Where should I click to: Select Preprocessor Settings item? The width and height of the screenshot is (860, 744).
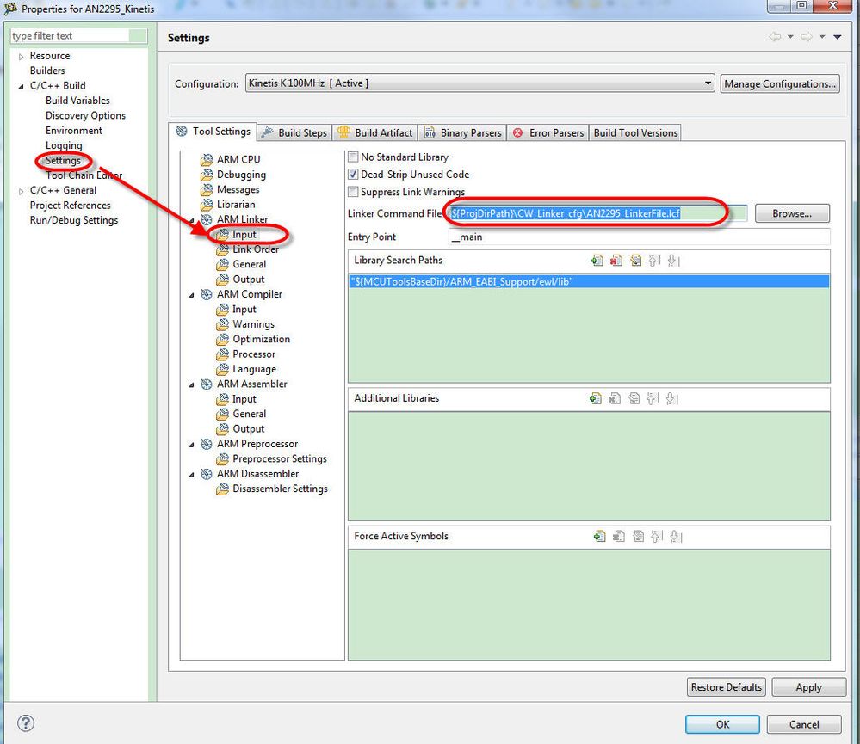click(280, 458)
